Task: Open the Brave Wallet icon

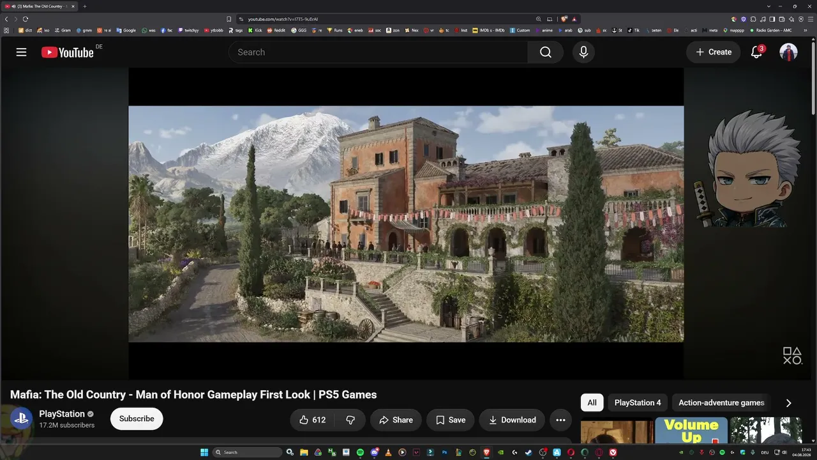Action: (782, 19)
